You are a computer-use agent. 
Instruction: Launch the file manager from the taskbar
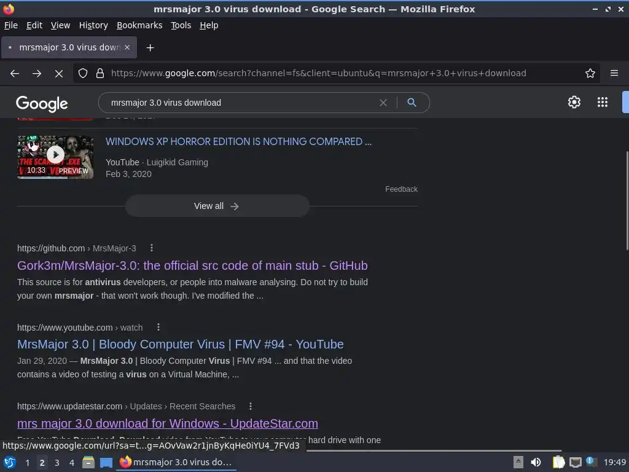88,462
